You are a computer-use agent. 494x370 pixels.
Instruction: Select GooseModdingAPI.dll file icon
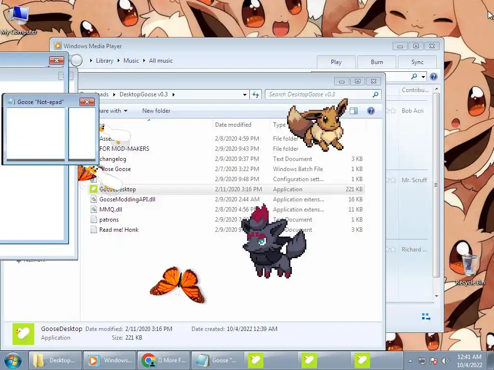click(x=93, y=199)
